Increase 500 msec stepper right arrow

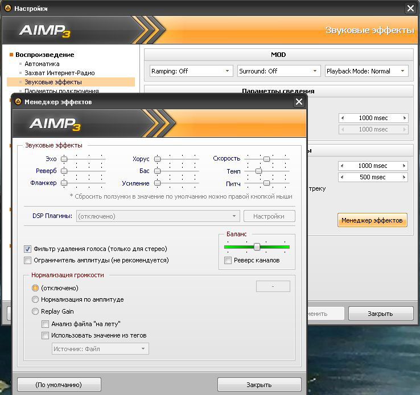coord(404,177)
